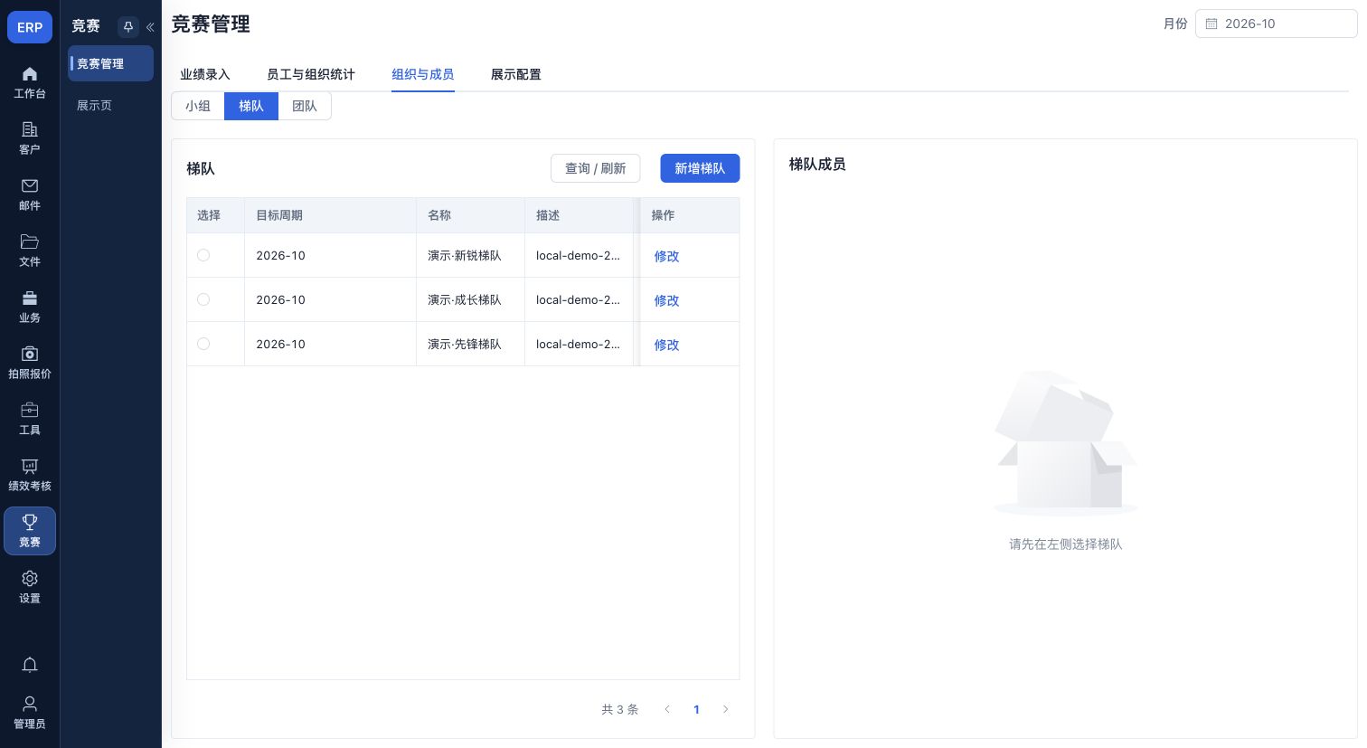Switch to the 组织与成员 tab
The width and height of the screenshot is (1367, 748).
coord(423,74)
